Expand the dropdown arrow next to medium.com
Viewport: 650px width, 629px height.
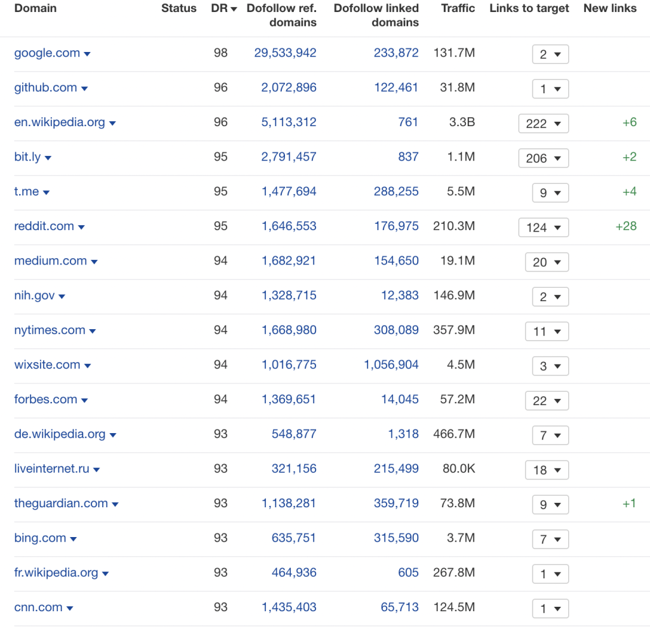pos(94,262)
